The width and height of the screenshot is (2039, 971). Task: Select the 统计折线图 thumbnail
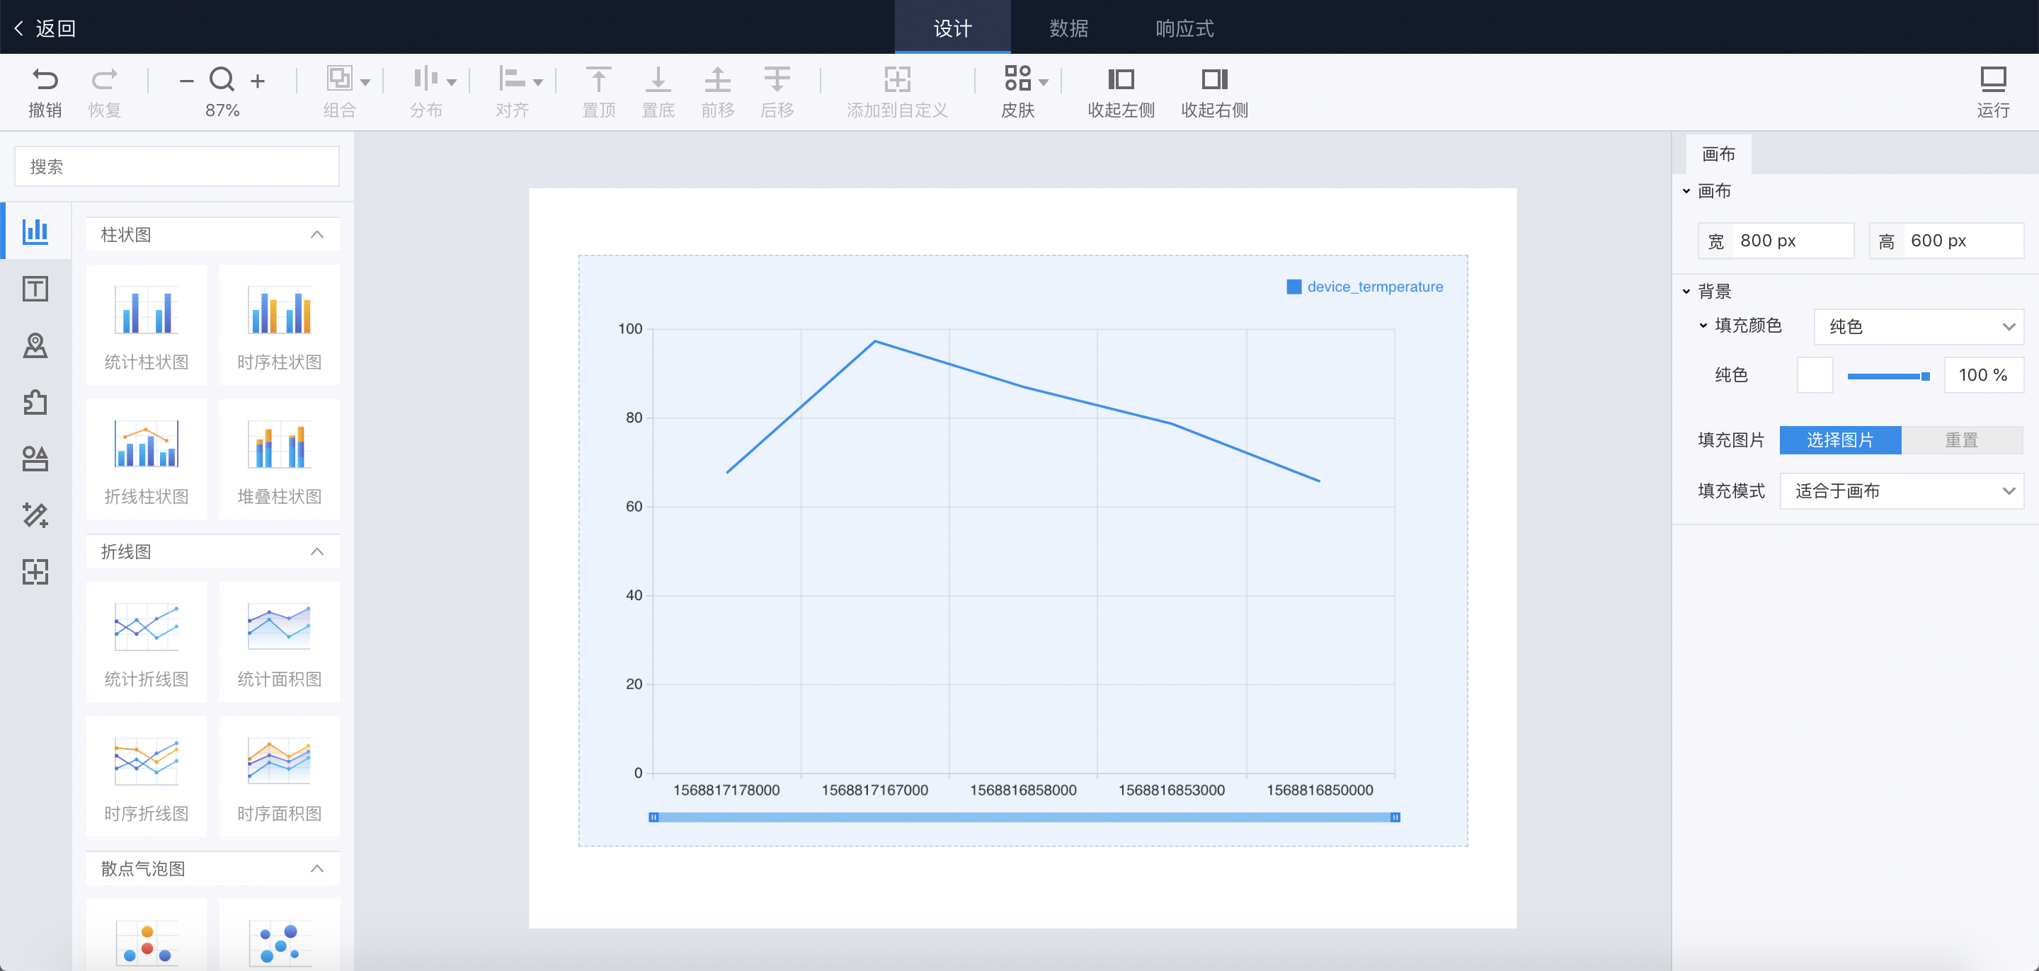[147, 642]
